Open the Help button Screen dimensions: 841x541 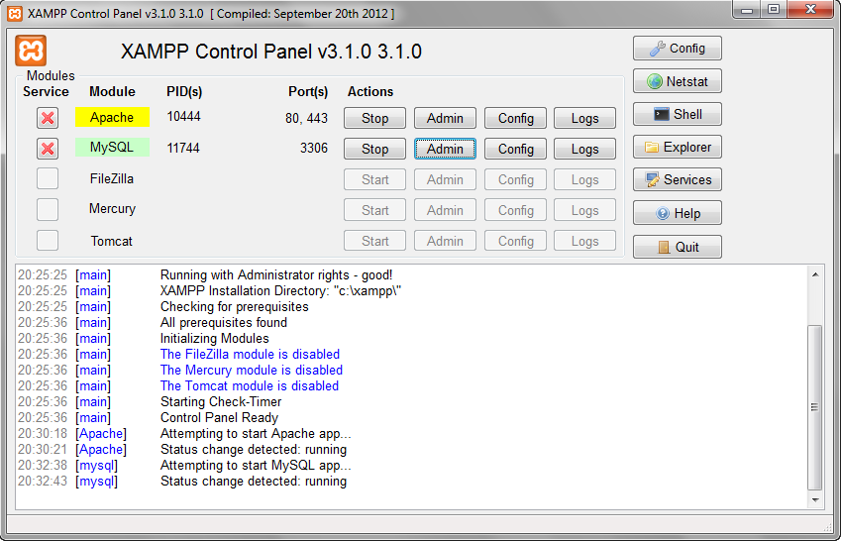coord(677,213)
